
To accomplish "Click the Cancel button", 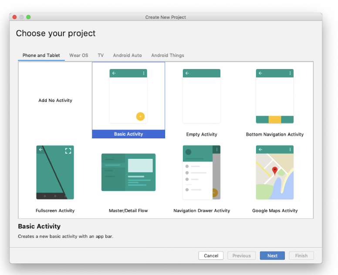I will point(211,255).
